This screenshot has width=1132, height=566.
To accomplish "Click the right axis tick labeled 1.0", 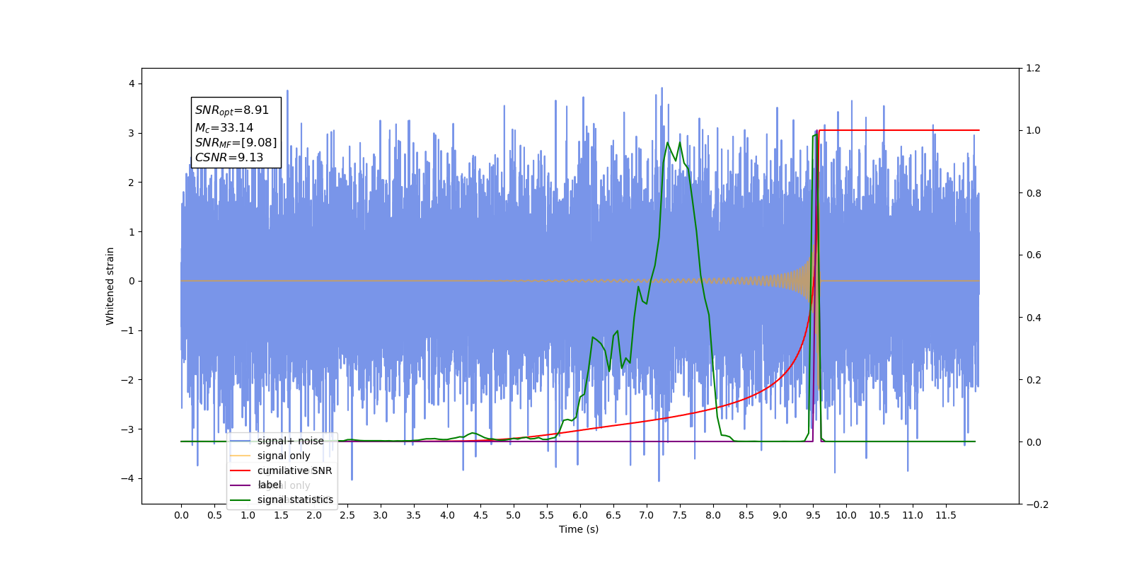I will (x=1034, y=130).
